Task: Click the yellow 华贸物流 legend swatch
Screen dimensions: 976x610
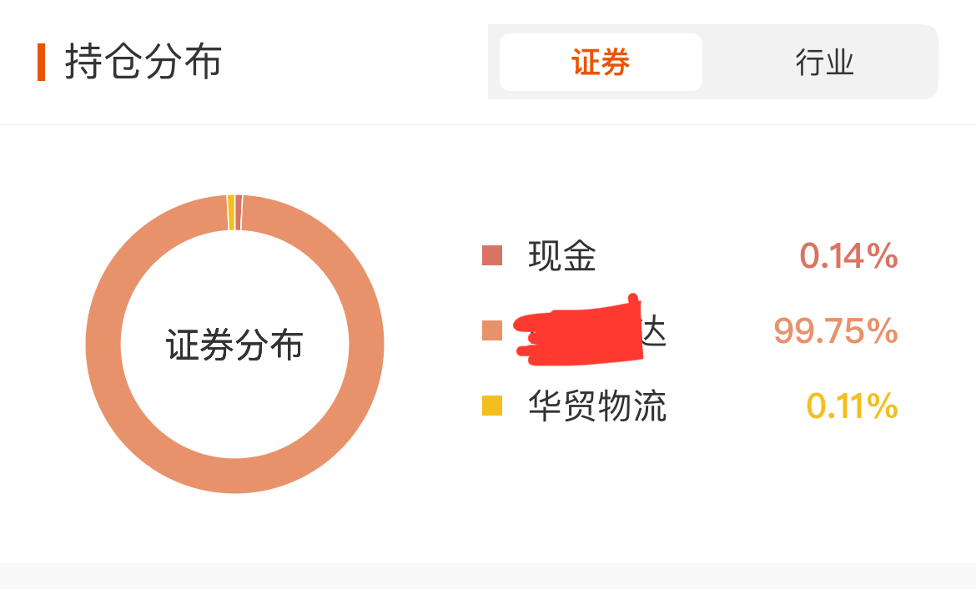Action: (491, 406)
